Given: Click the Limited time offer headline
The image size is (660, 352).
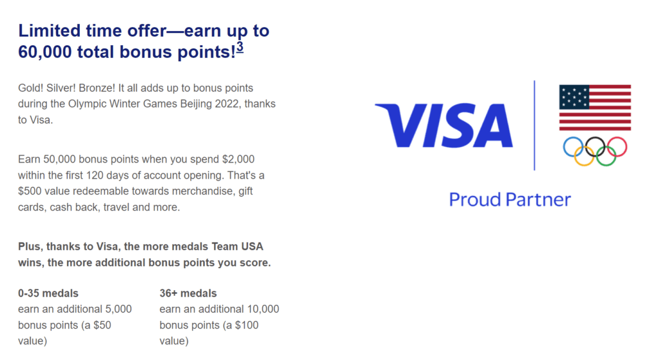Looking at the screenshot, I should pyautogui.click(x=144, y=41).
